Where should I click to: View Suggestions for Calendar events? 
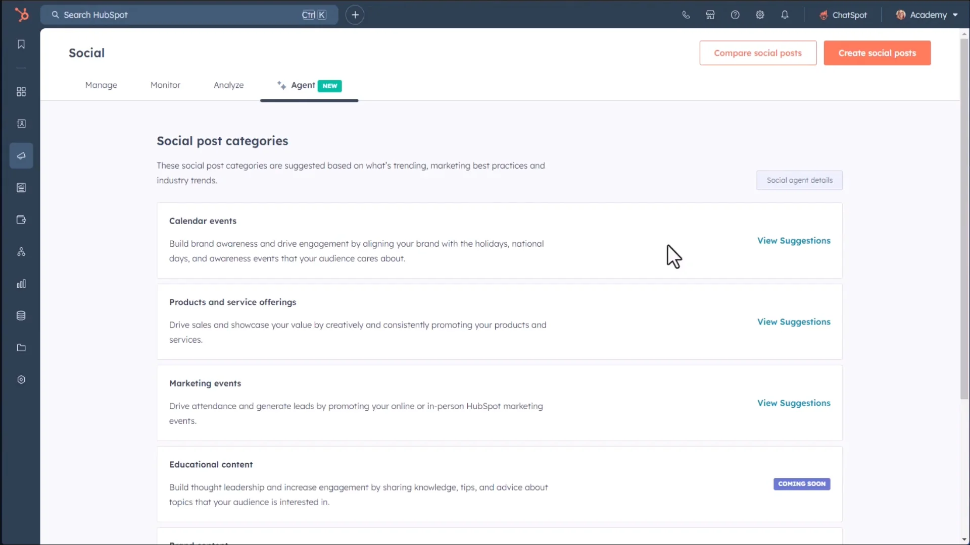[794, 241]
